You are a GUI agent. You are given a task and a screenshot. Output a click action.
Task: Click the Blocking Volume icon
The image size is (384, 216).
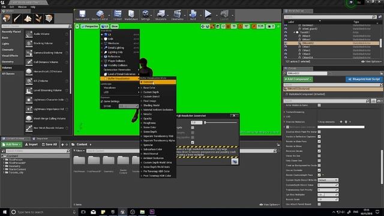tap(29, 43)
